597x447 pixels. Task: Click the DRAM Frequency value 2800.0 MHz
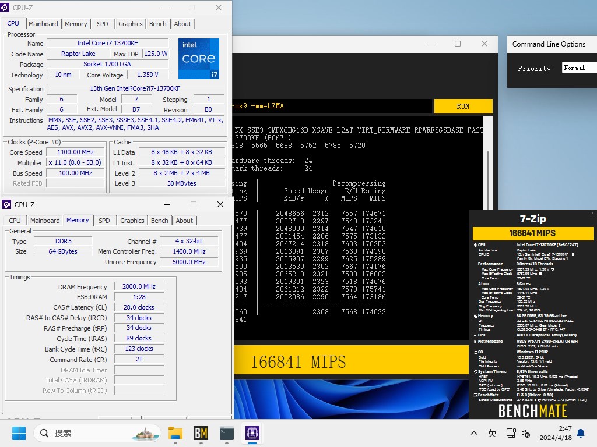pyautogui.click(x=139, y=286)
